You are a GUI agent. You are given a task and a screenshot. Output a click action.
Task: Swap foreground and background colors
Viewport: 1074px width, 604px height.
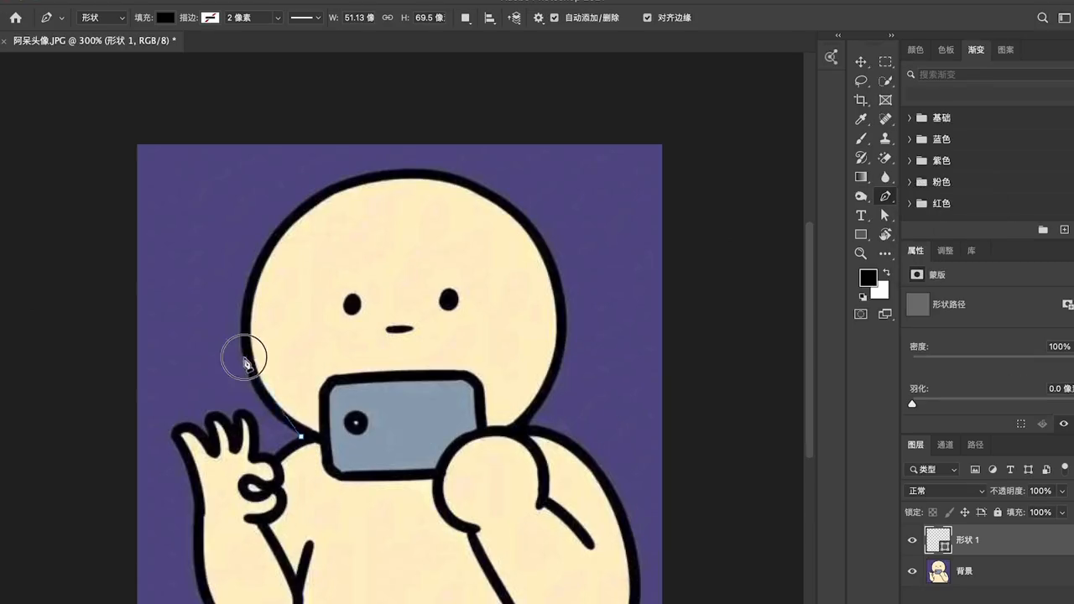[x=886, y=273]
